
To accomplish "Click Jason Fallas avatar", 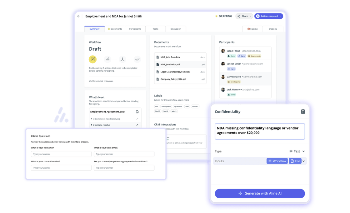I will pyautogui.click(x=223, y=51).
